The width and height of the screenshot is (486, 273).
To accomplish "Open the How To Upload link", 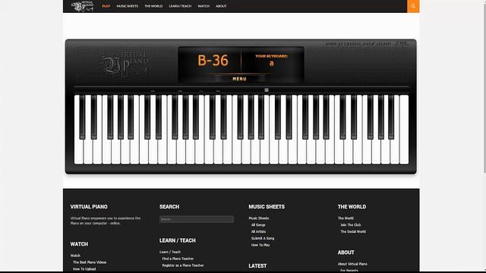I will tap(84, 269).
